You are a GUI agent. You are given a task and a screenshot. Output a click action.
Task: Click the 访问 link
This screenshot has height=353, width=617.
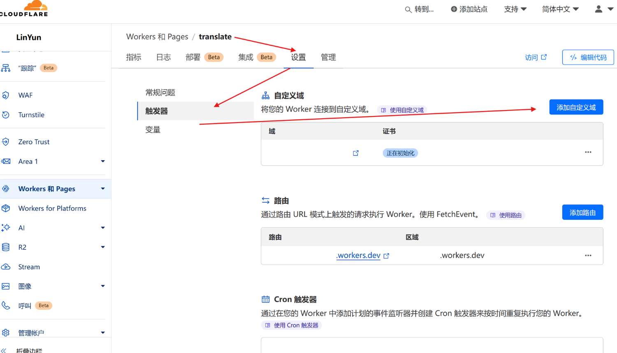point(536,57)
